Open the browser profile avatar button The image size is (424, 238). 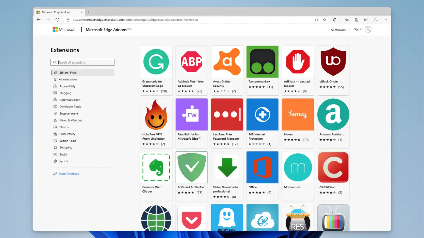tap(375, 20)
